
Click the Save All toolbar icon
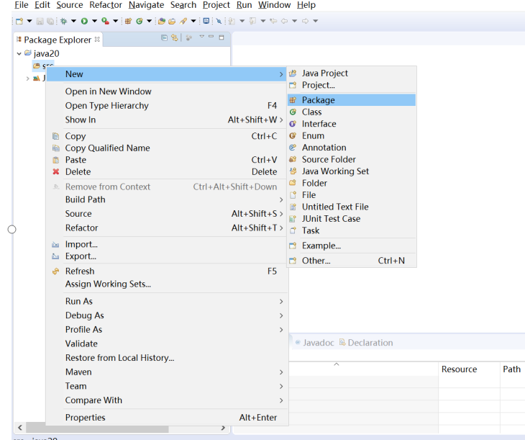click(50, 21)
